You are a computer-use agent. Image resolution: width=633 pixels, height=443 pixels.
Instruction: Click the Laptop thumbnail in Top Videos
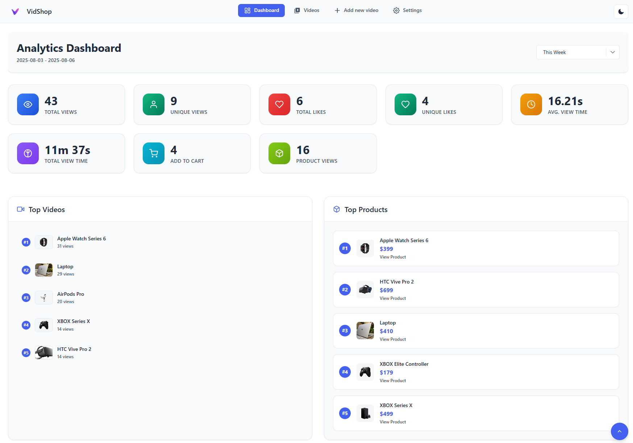pos(44,270)
